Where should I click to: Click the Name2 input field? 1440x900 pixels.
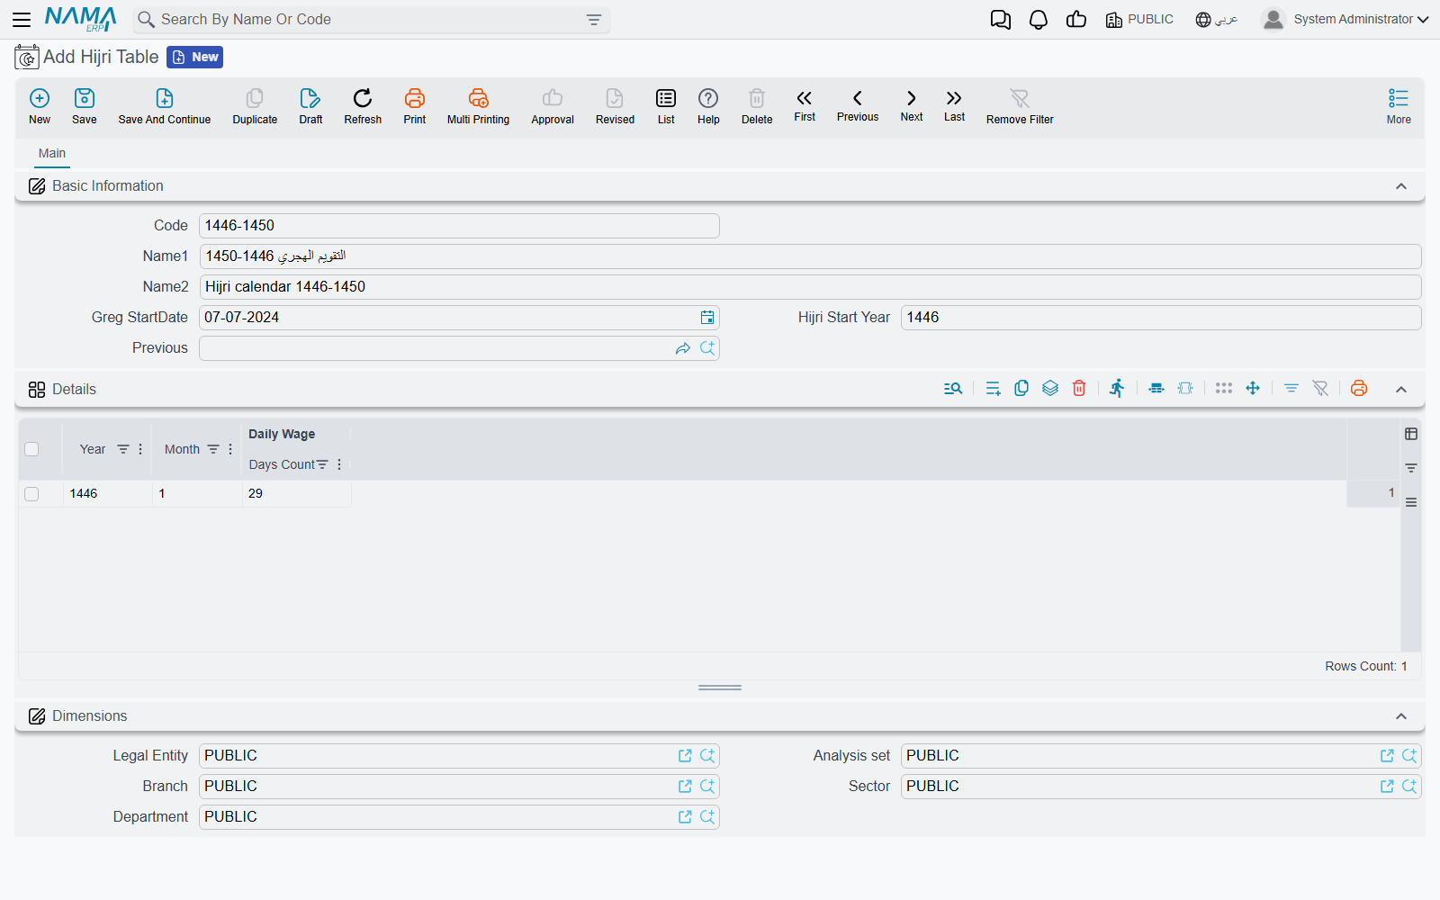pos(810,287)
